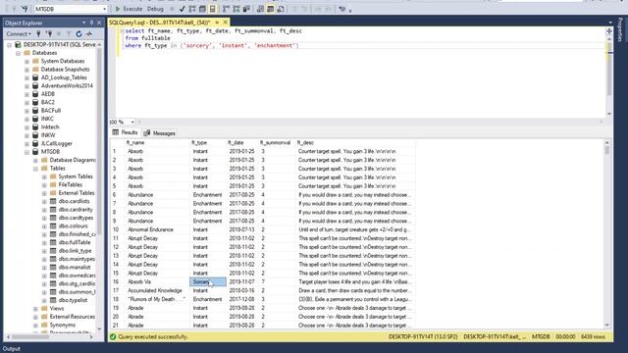Select the dbo.typelist table
628x353 pixels.
pyautogui.click(x=73, y=300)
